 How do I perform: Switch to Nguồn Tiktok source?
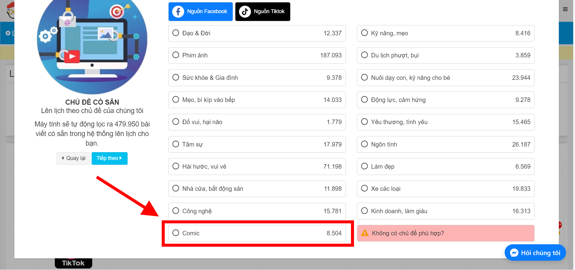263,12
